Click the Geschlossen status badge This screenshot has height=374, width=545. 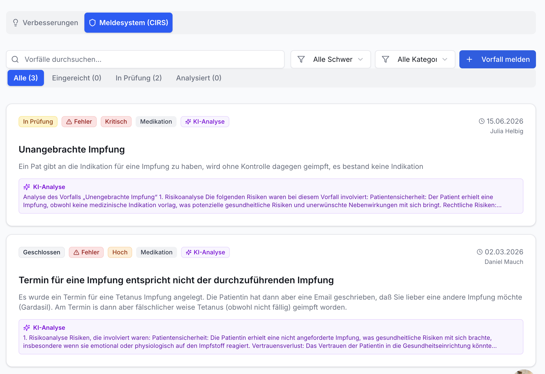tap(42, 252)
